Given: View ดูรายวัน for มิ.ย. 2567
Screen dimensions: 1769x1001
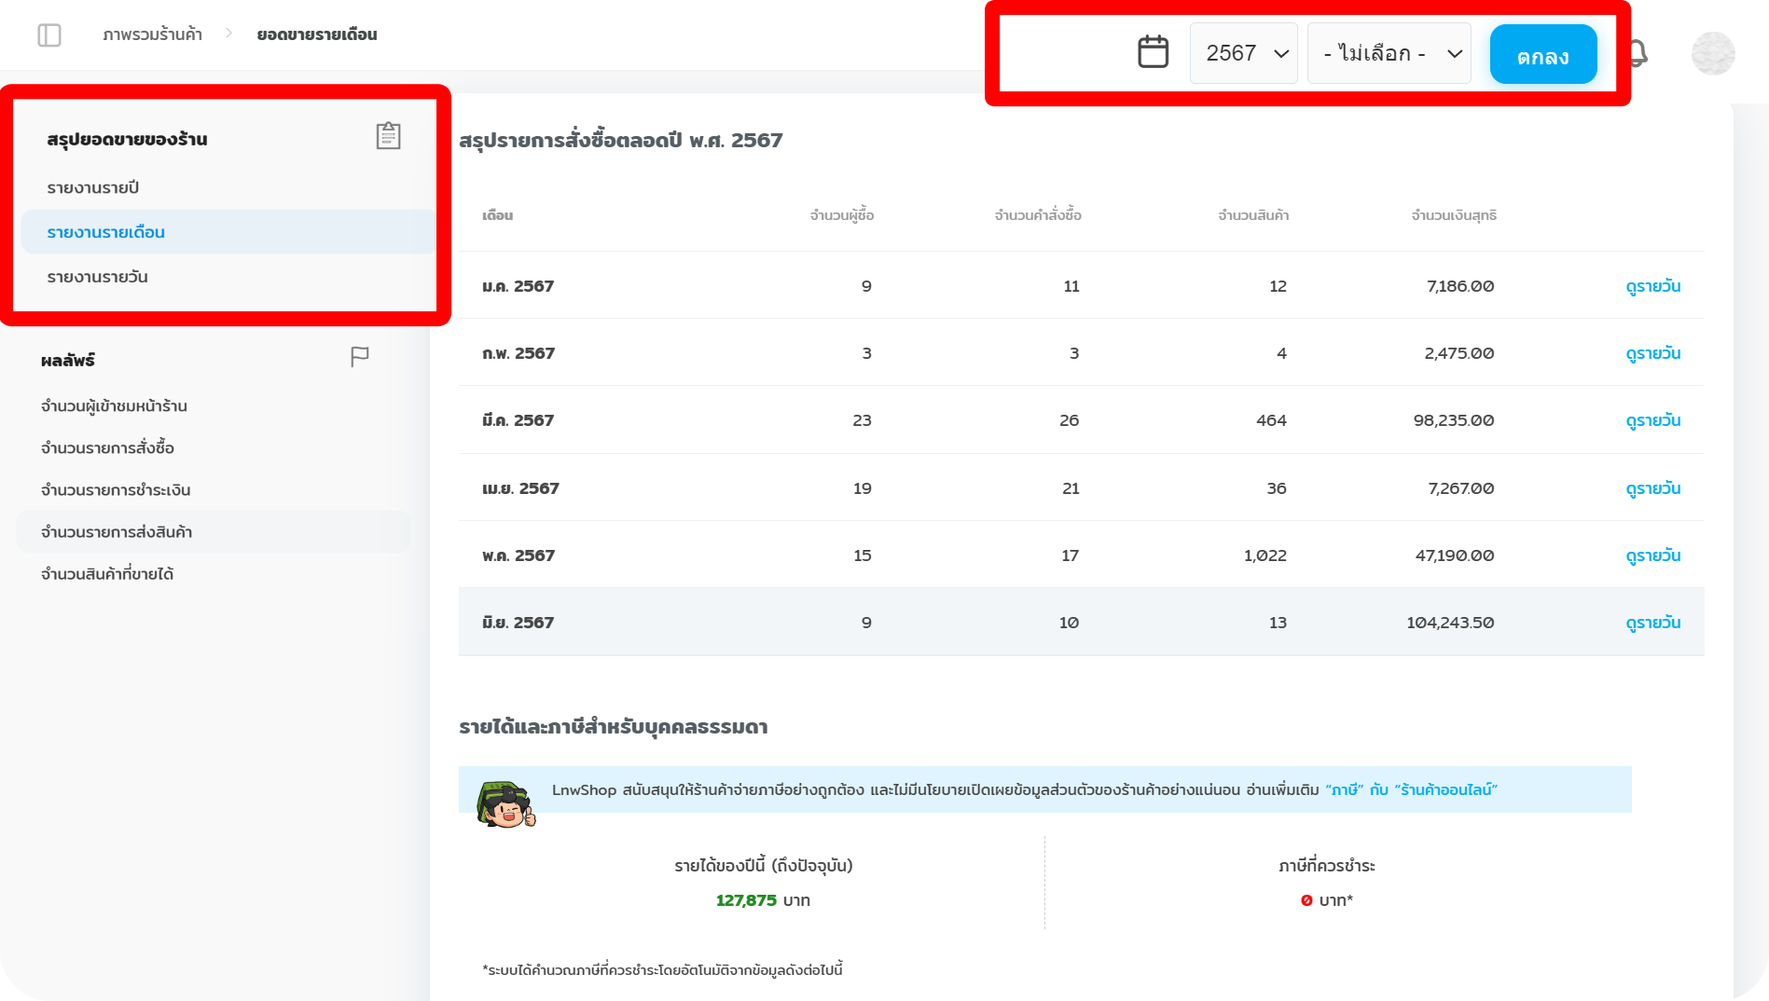Looking at the screenshot, I should 1652,623.
